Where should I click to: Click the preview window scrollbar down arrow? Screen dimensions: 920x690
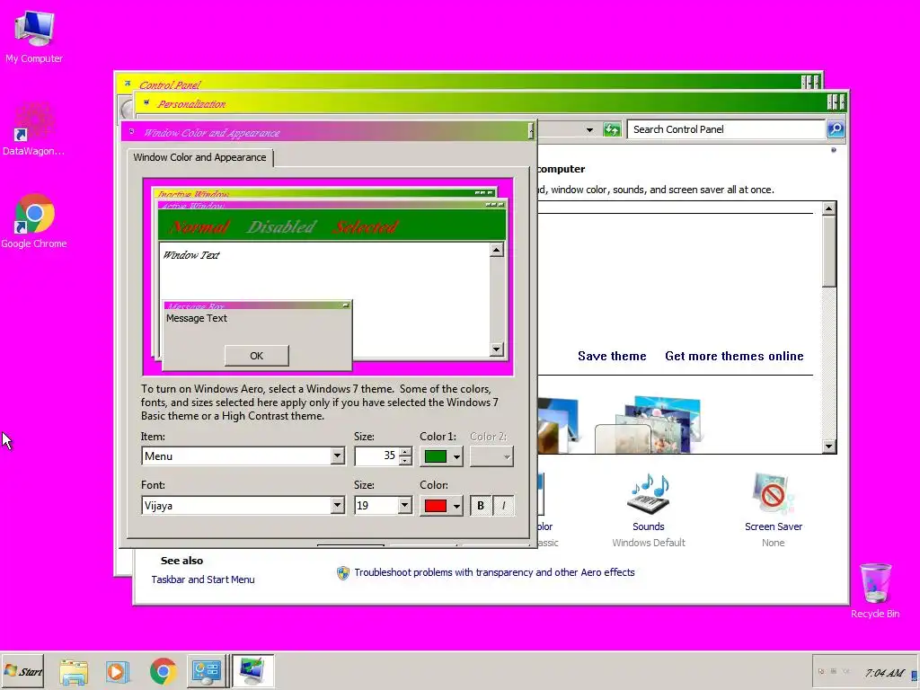(496, 349)
